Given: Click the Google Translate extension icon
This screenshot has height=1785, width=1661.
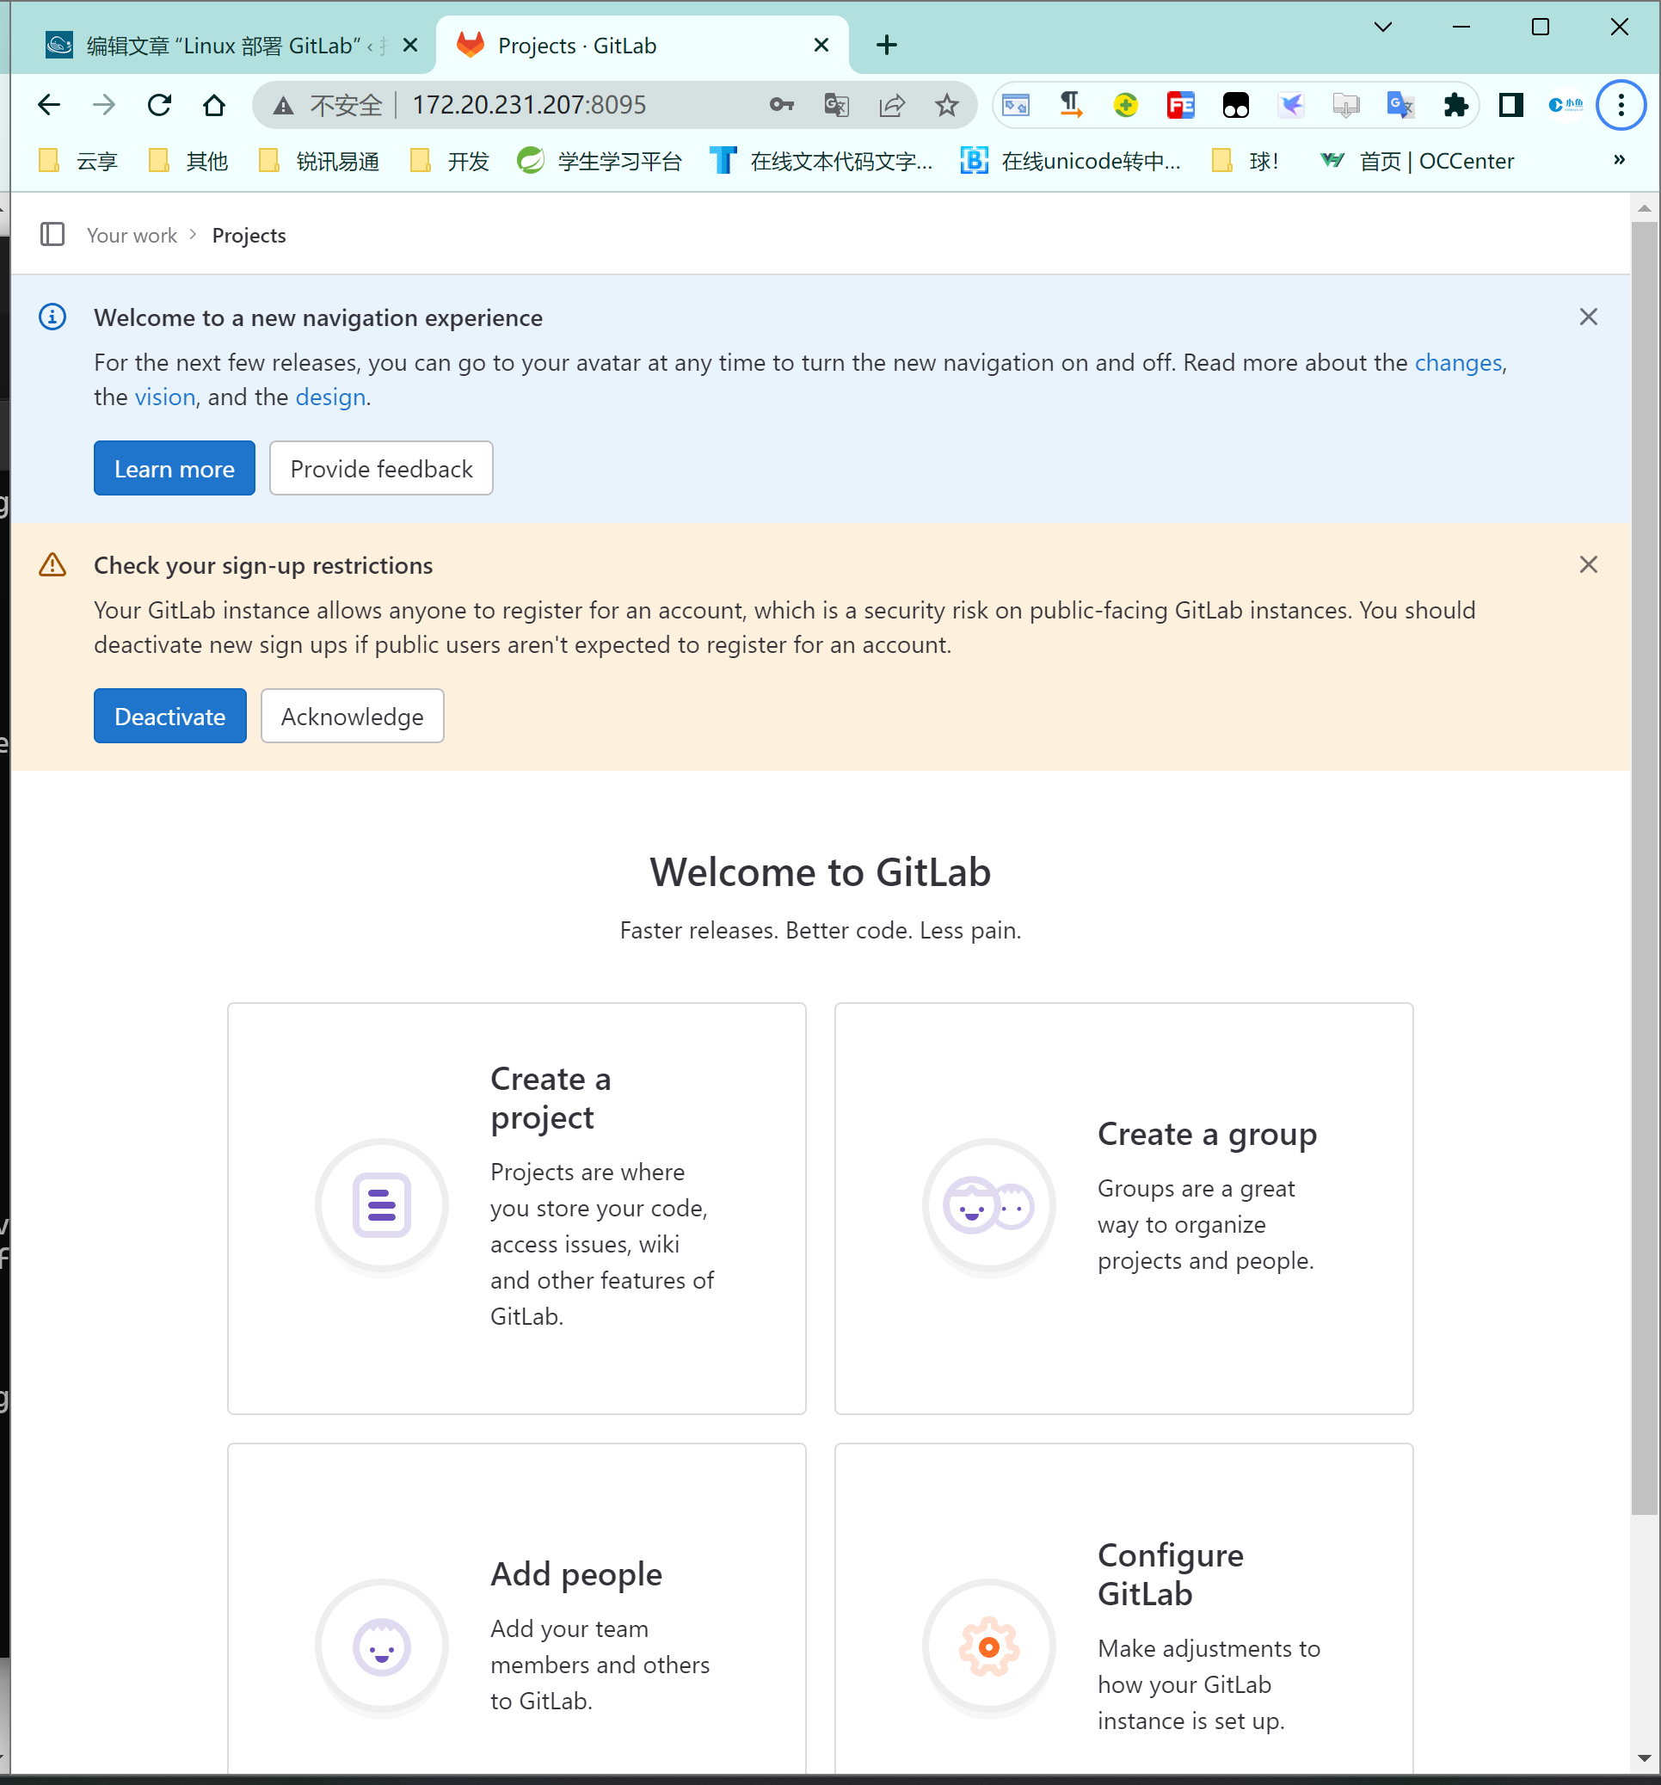Looking at the screenshot, I should [1400, 105].
